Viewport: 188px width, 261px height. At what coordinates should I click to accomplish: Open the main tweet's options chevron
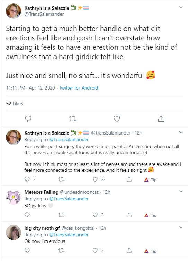[x=181, y=7]
